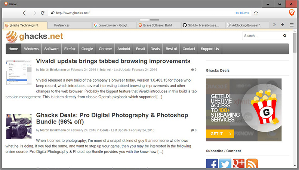Image resolution: width=299 pixels, height=170 pixels.
Task: Open the Twitter social icon
Action: pos(225,164)
